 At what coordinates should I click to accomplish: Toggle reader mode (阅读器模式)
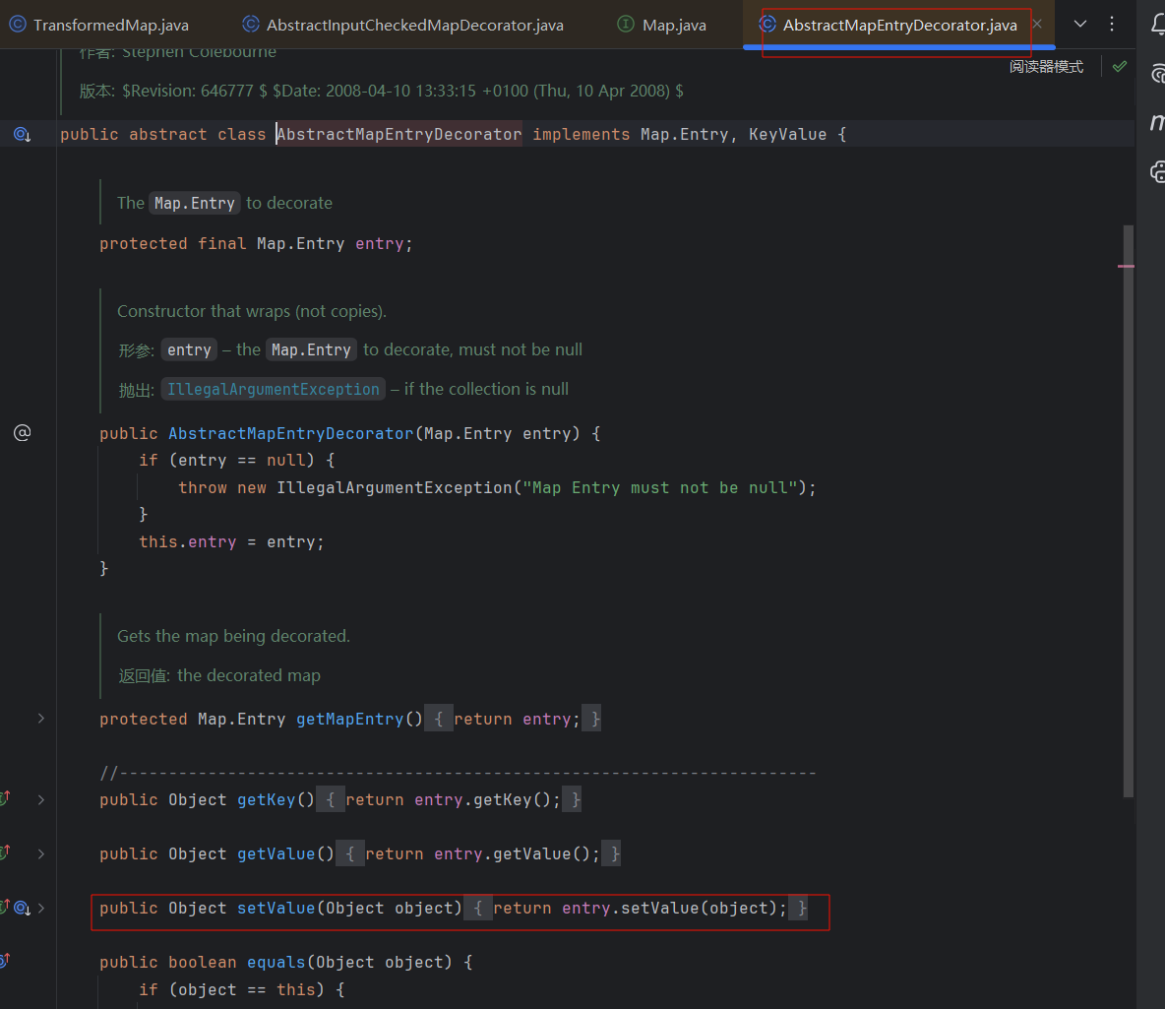[1046, 67]
